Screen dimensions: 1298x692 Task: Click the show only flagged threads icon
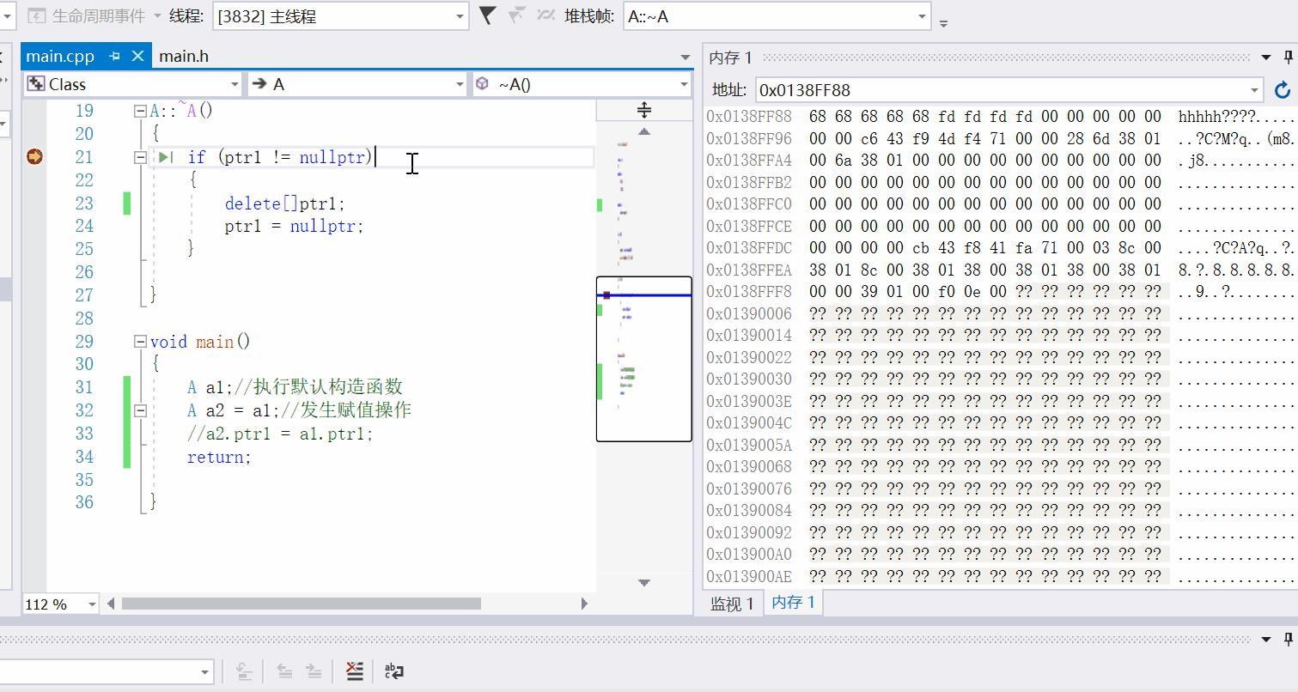tap(517, 15)
